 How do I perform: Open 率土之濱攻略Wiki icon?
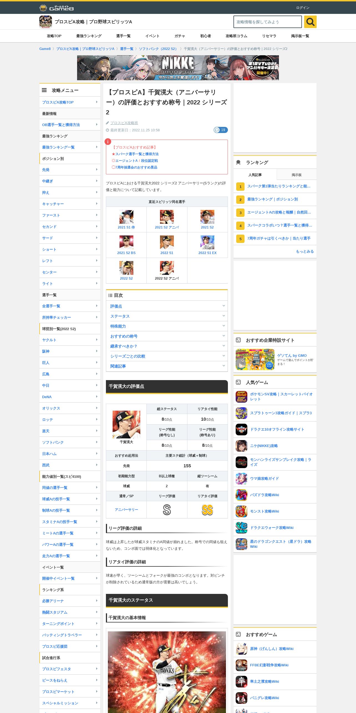[241, 682]
